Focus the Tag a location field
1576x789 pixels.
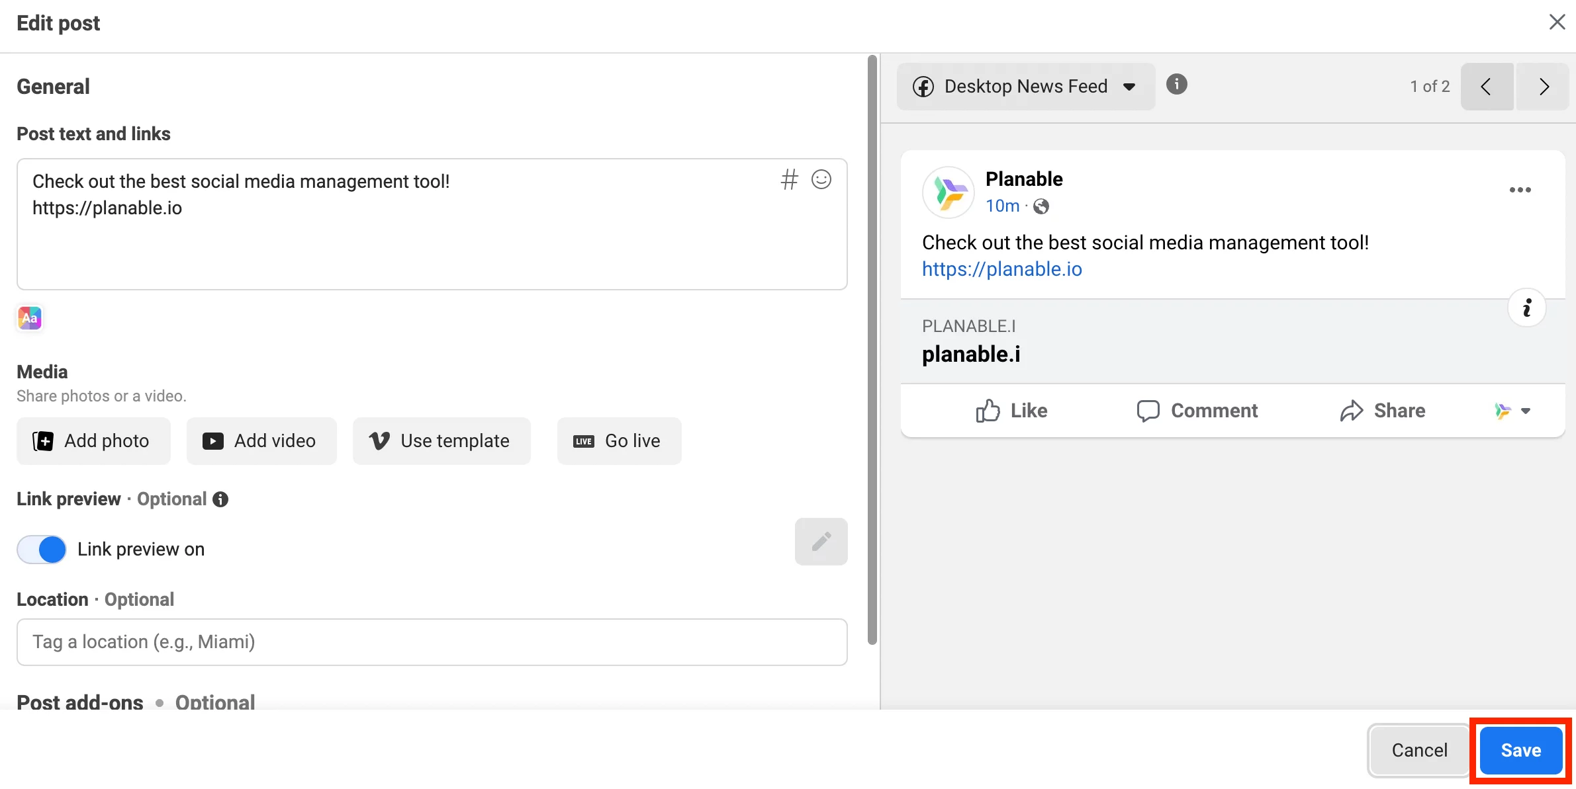432,642
